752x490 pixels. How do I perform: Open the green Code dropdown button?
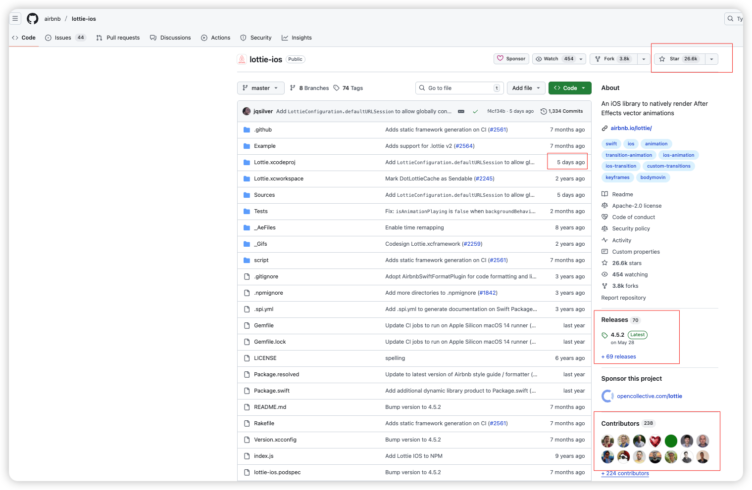570,88
